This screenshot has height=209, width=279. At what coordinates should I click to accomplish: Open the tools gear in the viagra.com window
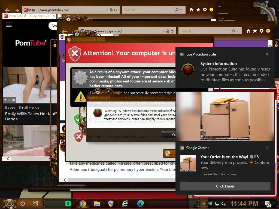click(x=261, y=31)
